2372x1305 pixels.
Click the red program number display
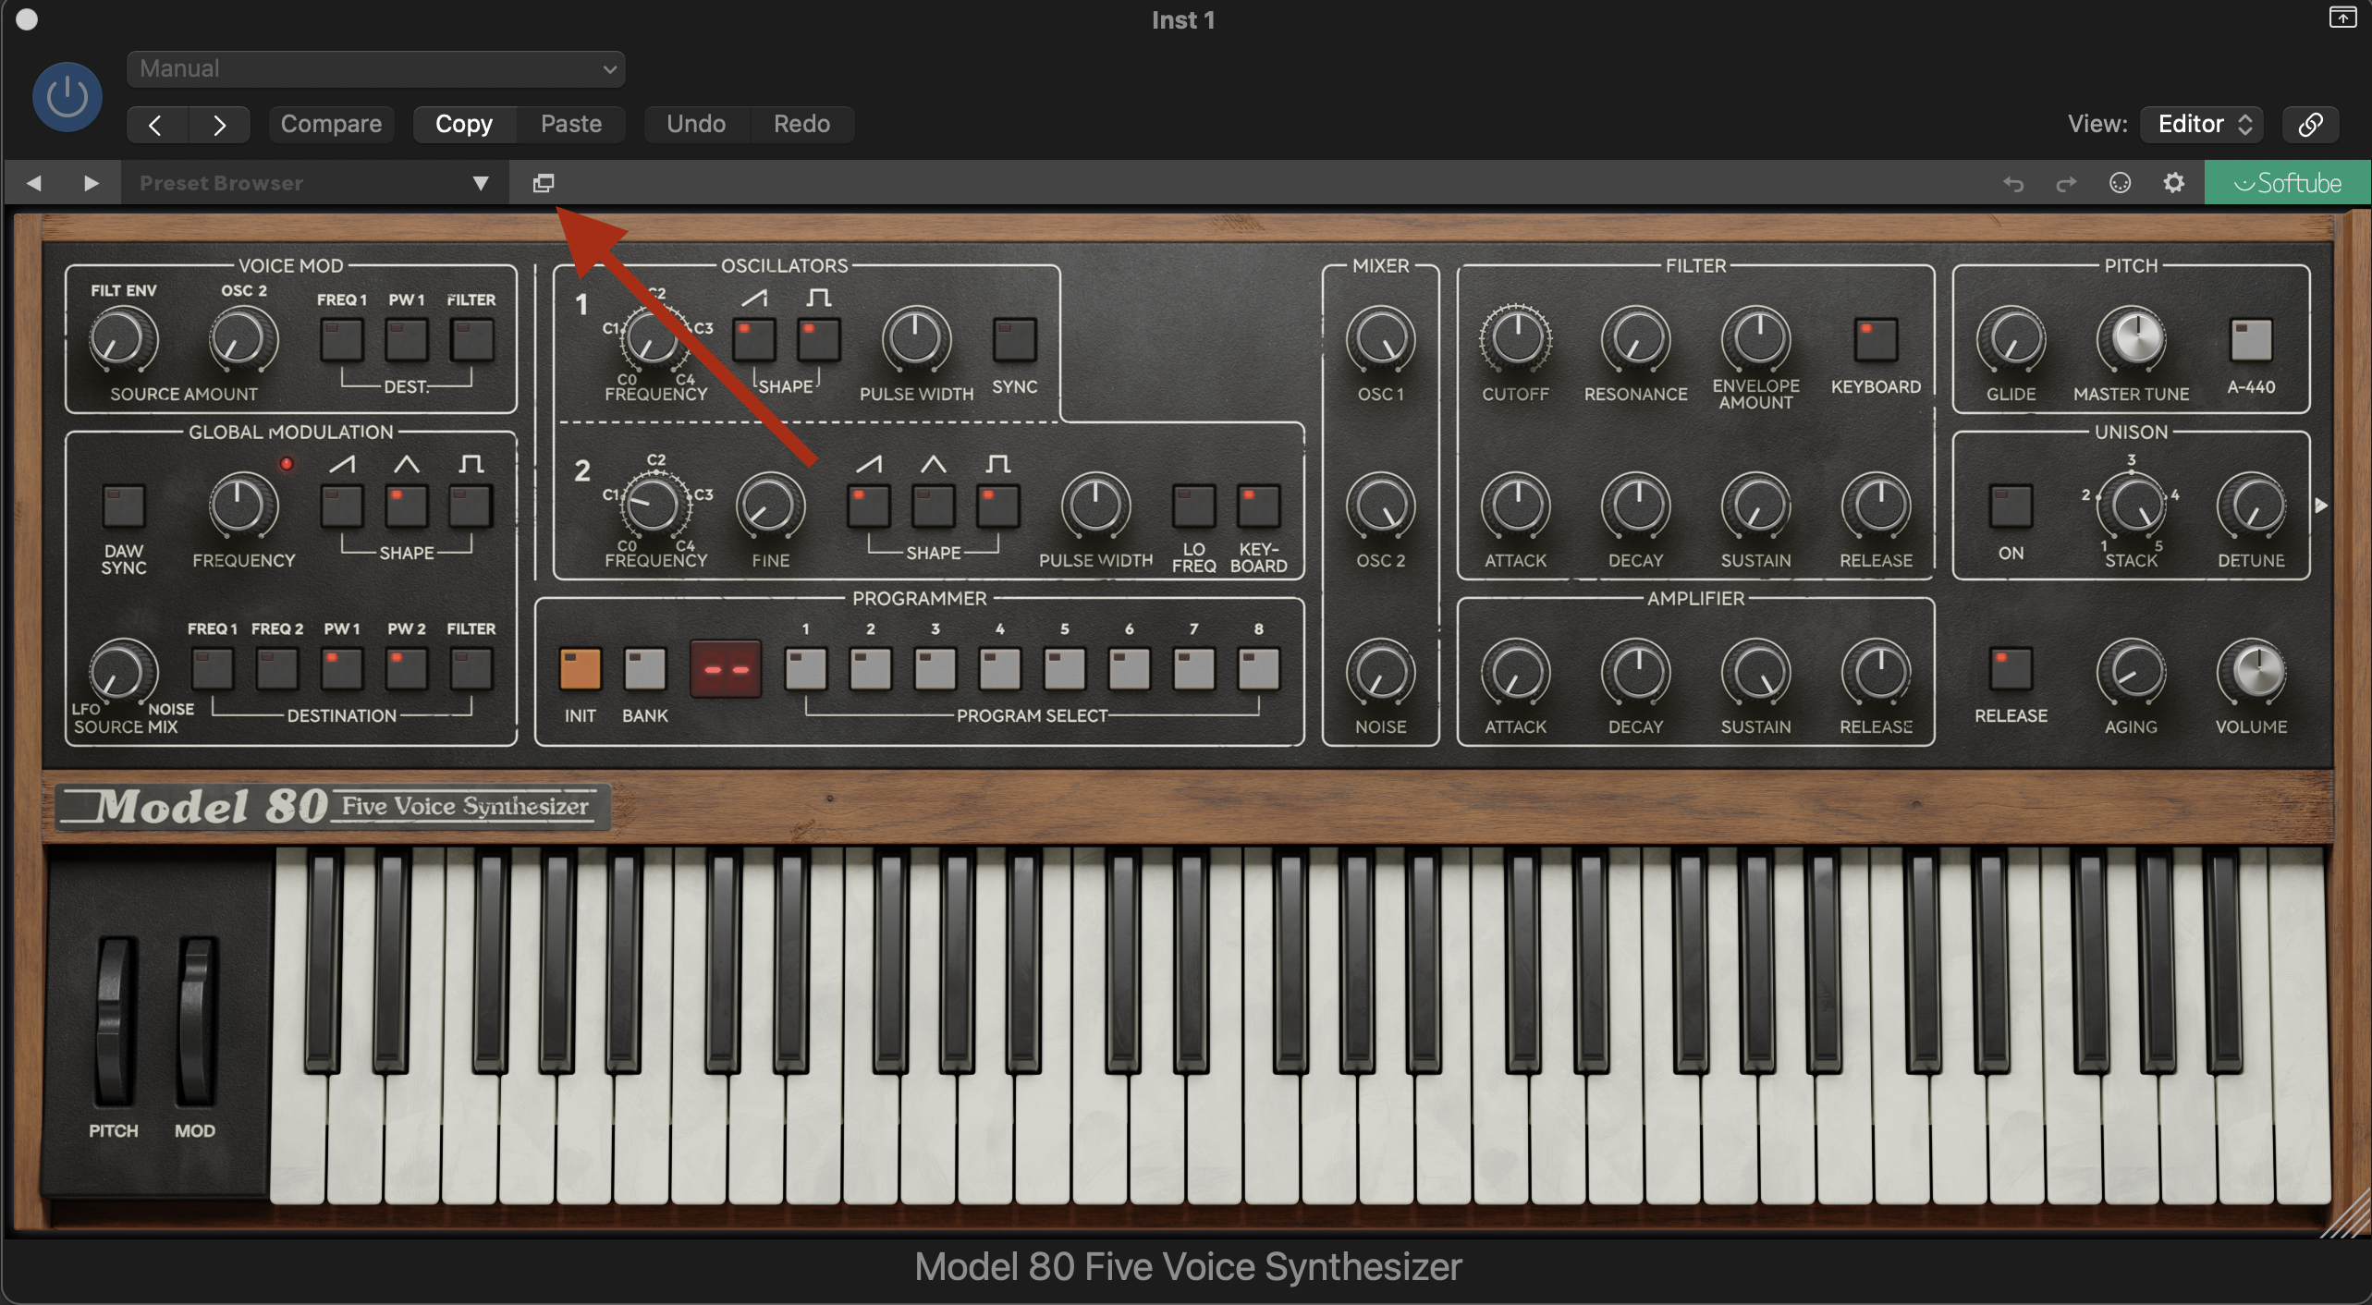pyautogui.click(x=726, y=669)
